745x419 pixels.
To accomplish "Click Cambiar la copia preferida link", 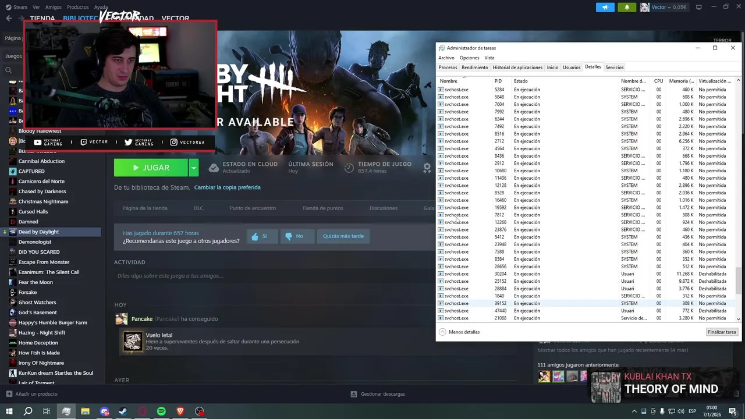I will [227, 187].
